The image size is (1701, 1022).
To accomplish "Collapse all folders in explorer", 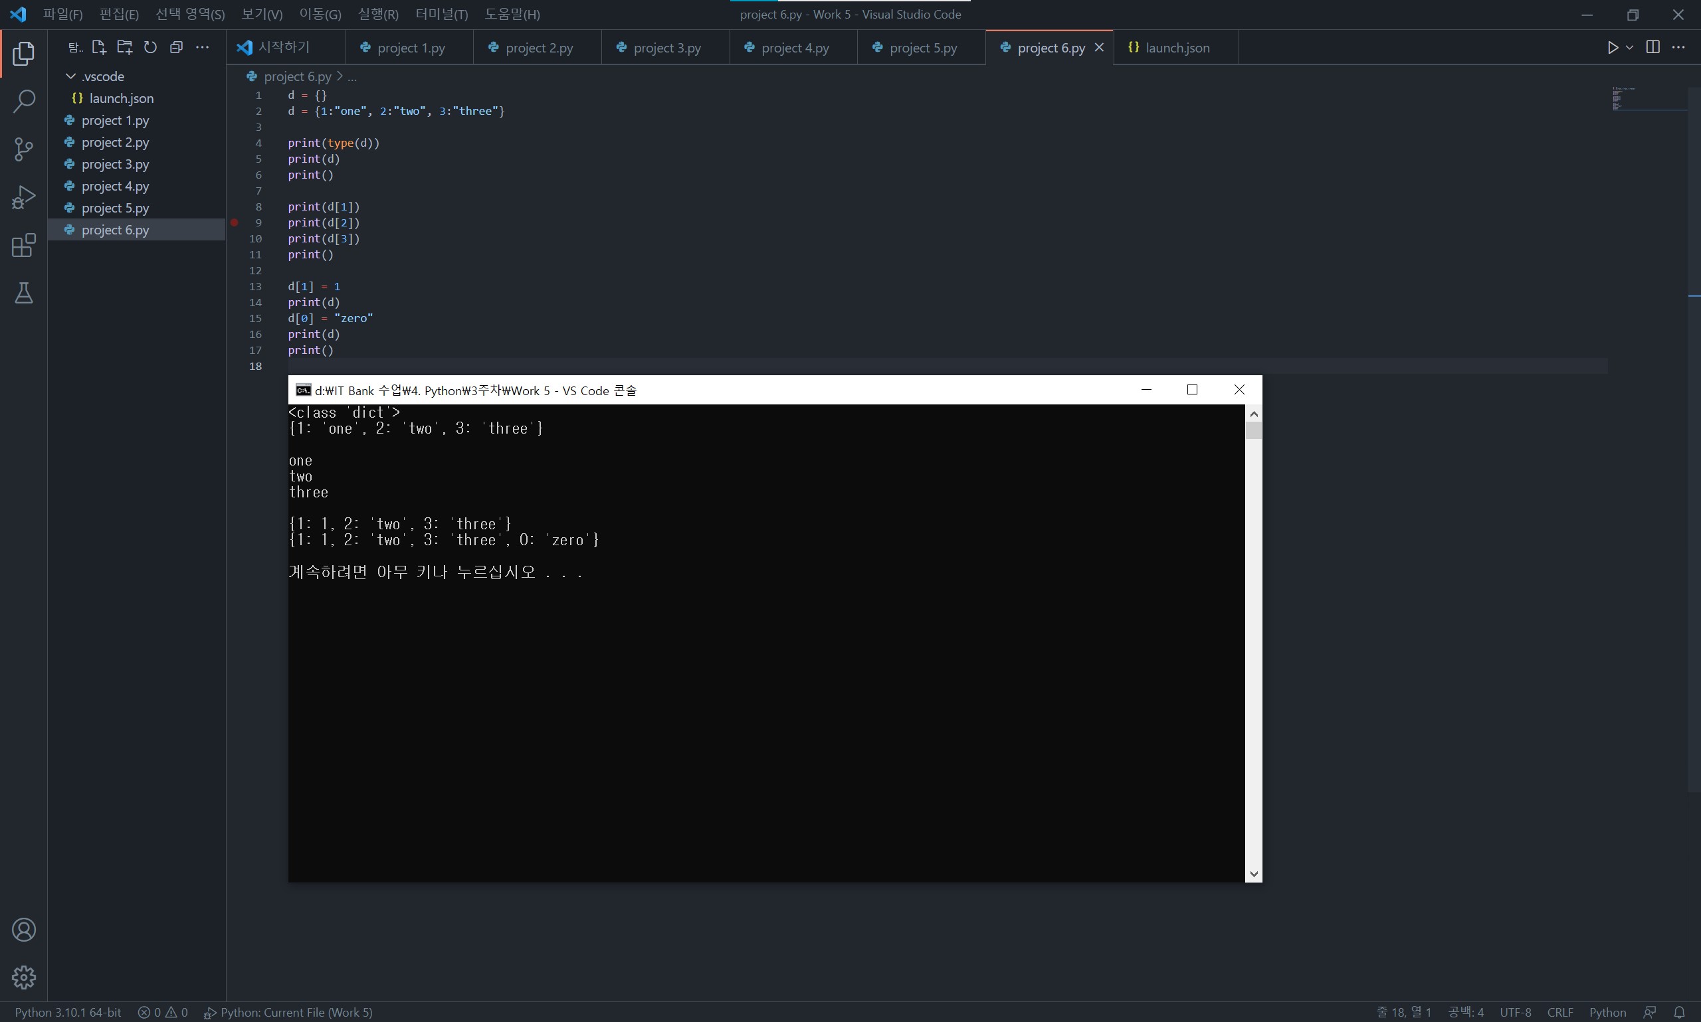I will pyautogui.click(x=176, y=48).
